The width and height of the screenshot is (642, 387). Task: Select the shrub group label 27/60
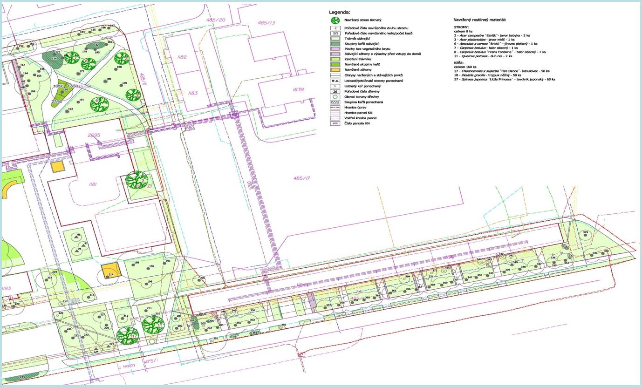click(x=57, y=101)
